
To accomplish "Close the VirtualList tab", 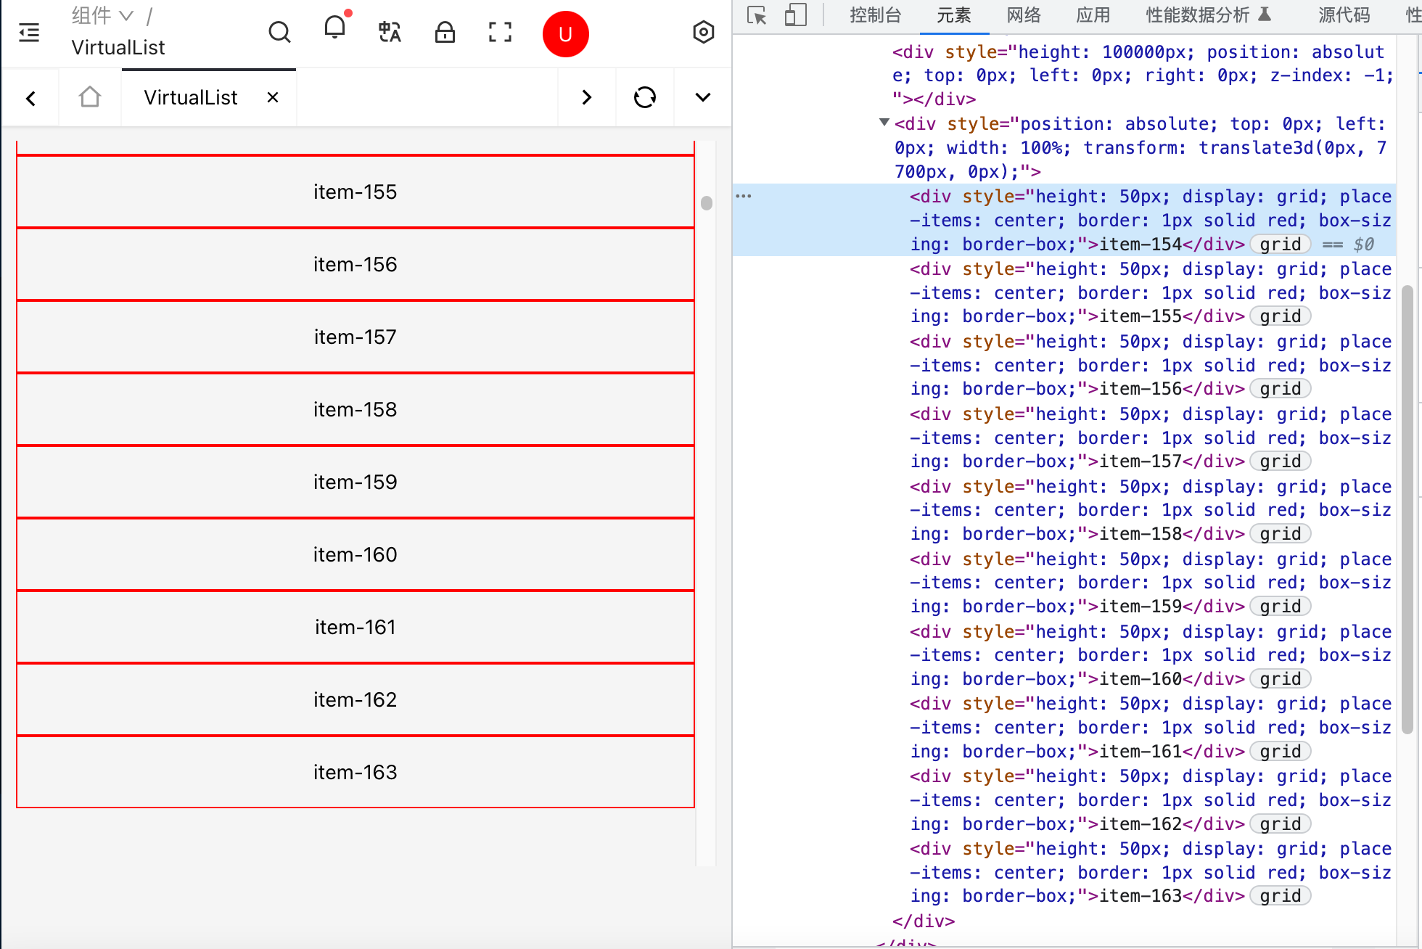I will pyautogui.click(x=273, y=97).
